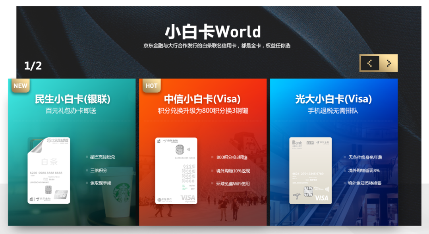Select the 无条件终身免年费 benefit
The width and height of the screenshot is (429, 234).
tap(365, 157)
